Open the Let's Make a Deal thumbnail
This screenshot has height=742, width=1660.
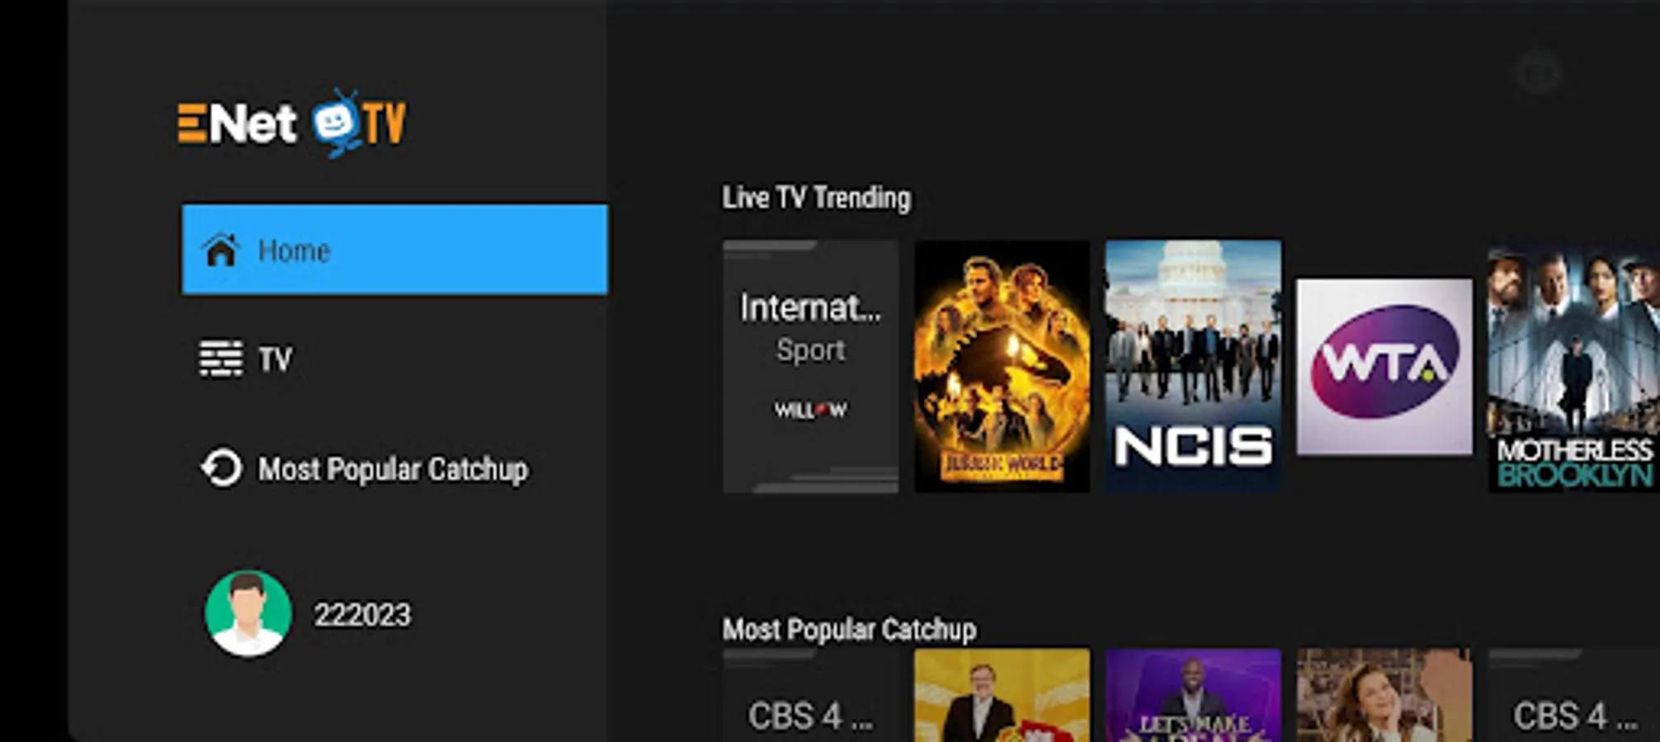point(1193,695)
